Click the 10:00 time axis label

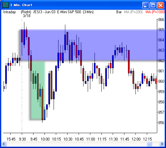[x=45, y=139]
